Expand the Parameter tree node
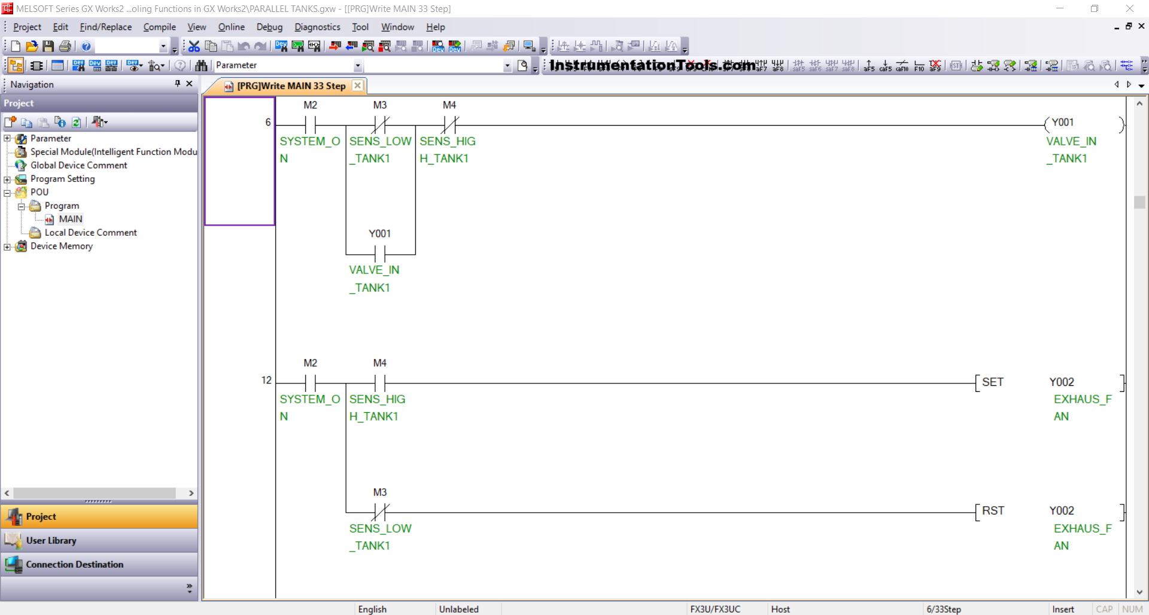 click(7, 138)
